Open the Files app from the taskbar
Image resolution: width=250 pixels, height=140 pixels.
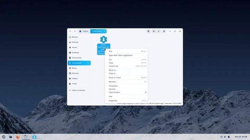point(11,137)
